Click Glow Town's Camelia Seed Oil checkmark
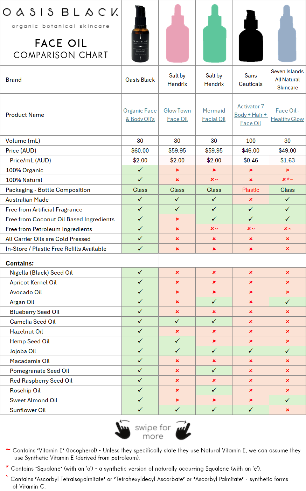 click(x=177, y=321)
